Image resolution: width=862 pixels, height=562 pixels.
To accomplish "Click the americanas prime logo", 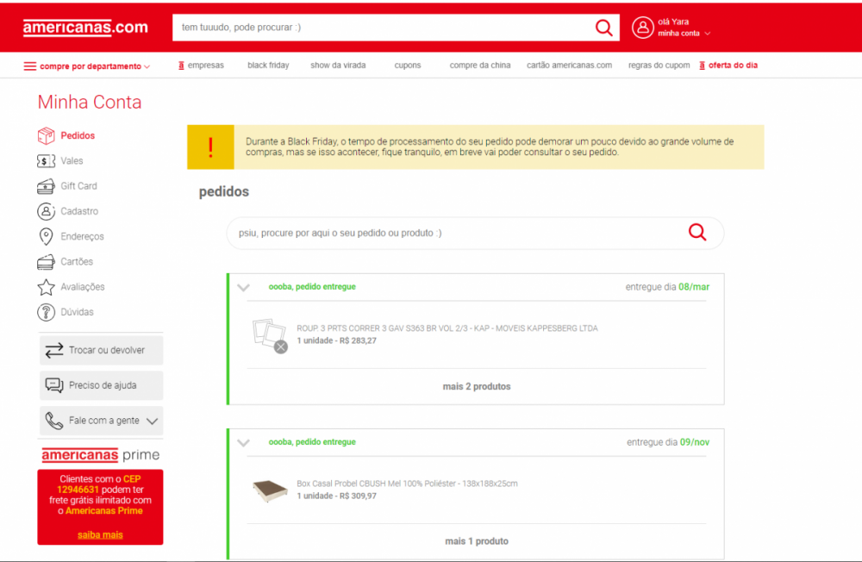I will 101,455.
